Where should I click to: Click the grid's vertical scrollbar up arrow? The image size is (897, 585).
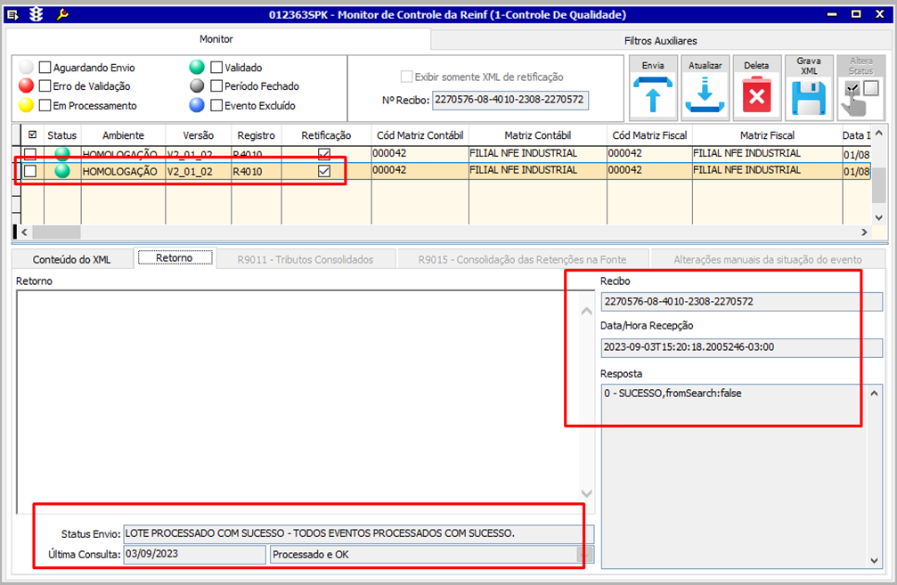878,134
